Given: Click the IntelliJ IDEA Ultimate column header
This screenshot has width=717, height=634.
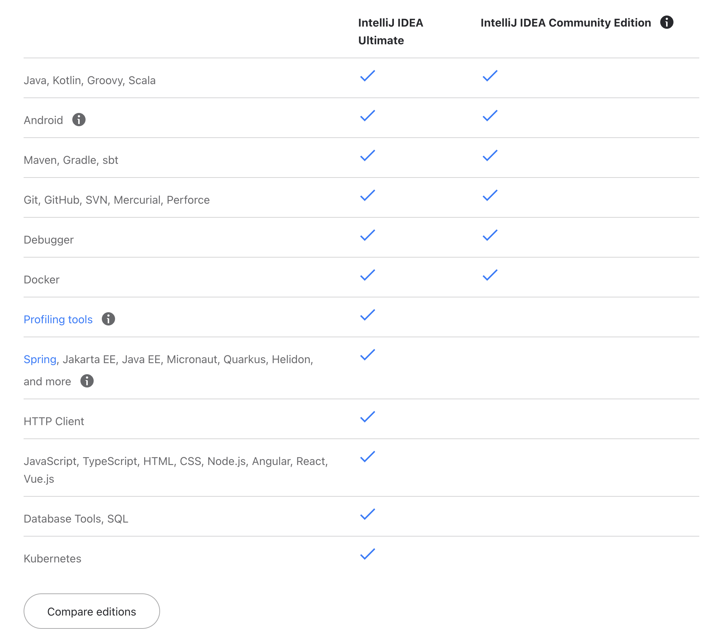Looking at the screenshot, I should tap(390, 31).
